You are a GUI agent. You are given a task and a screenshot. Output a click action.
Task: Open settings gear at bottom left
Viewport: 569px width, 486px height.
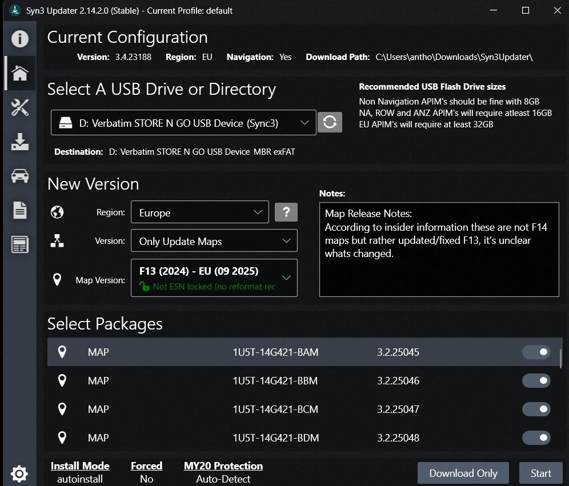(19, 473)
